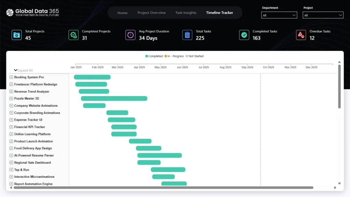Expand the Revenue Trend Analyzer row
The width and height of the screenshot is (350, 197).
pyautogui.click(x=11, y=91)
